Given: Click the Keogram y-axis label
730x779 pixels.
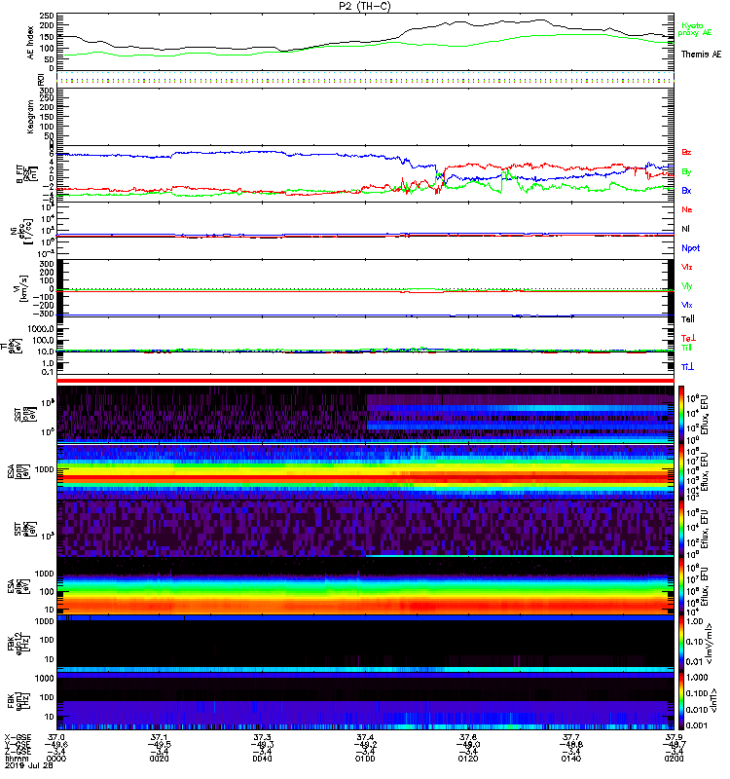Looking at the screenshot, I should pyautogui.click(x=30, y=116).
